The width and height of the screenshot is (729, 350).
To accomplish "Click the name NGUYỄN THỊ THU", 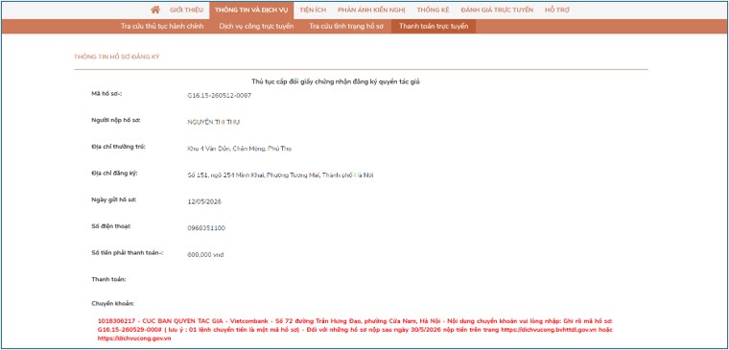I will click(x=213, y=122).
